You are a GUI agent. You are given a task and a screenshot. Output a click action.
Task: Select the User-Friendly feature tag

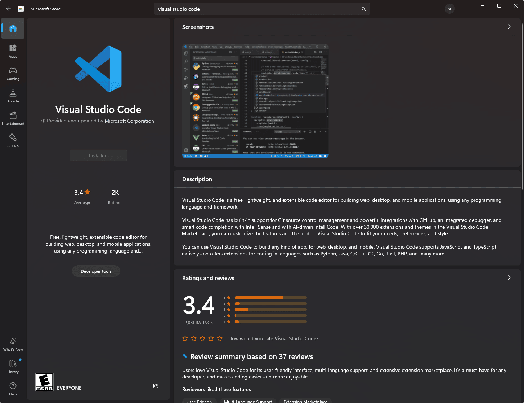click(200, 400)
